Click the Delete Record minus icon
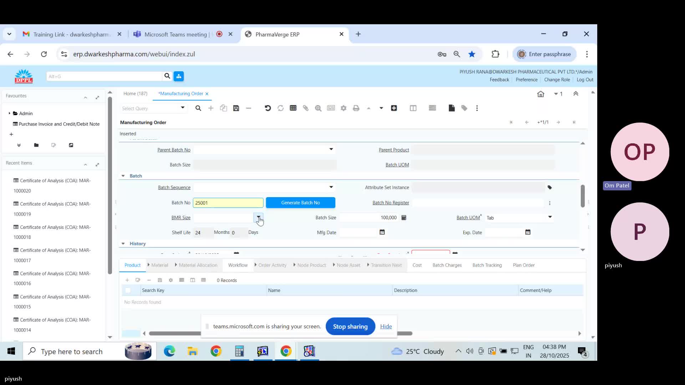The image size is (685, 385). tap(249, 108)
